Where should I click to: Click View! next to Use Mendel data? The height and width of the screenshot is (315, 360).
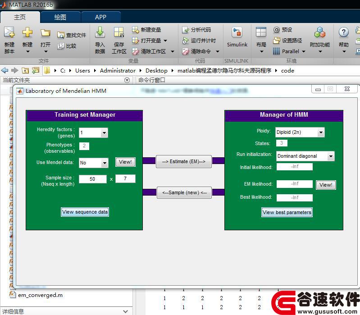[125, 162]
